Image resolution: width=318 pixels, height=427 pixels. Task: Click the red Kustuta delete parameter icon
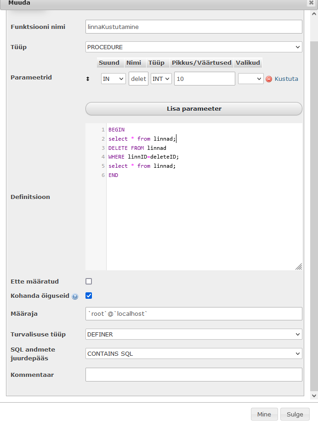(x=269, y=79)
